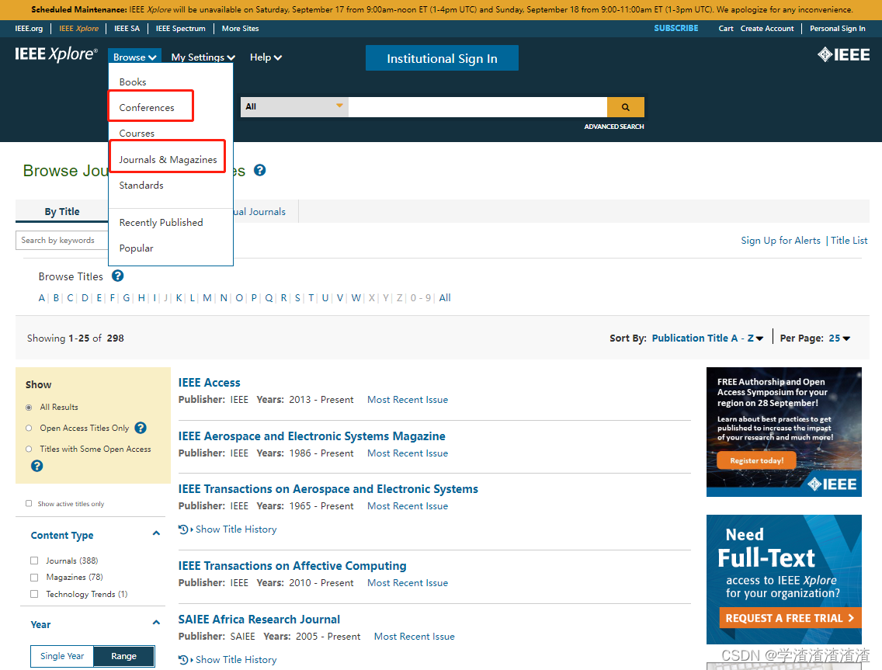This screenshot has width=882, height=670.
Task: Open the IEEE Access journal title
Action: tap(210, 383)
